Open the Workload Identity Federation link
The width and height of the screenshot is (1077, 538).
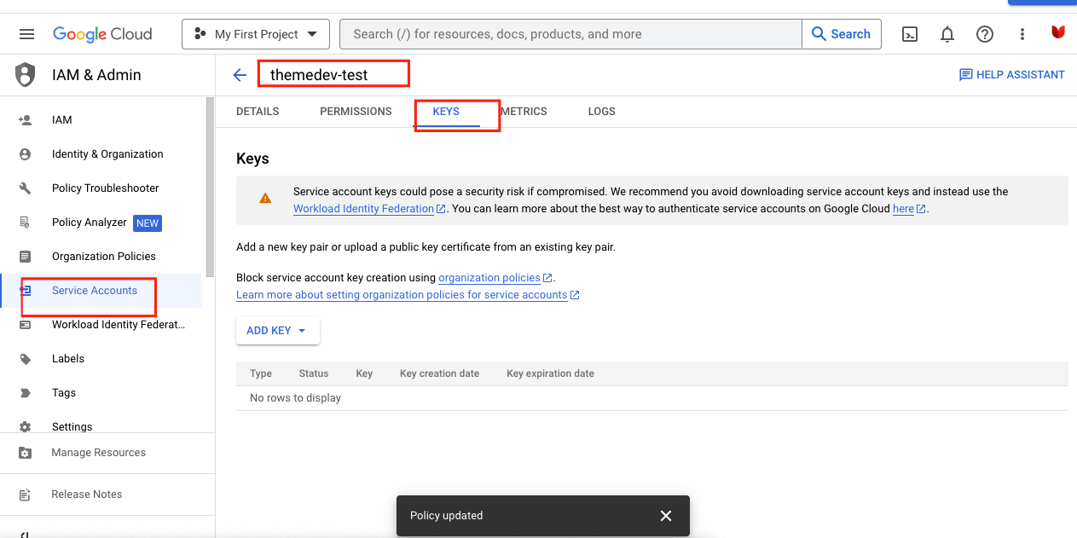click(x=363, y=208)
